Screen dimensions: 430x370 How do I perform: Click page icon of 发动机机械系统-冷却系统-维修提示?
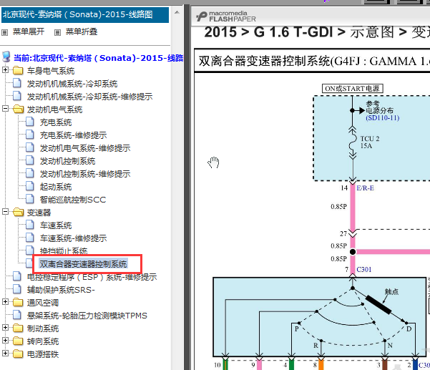17,96
